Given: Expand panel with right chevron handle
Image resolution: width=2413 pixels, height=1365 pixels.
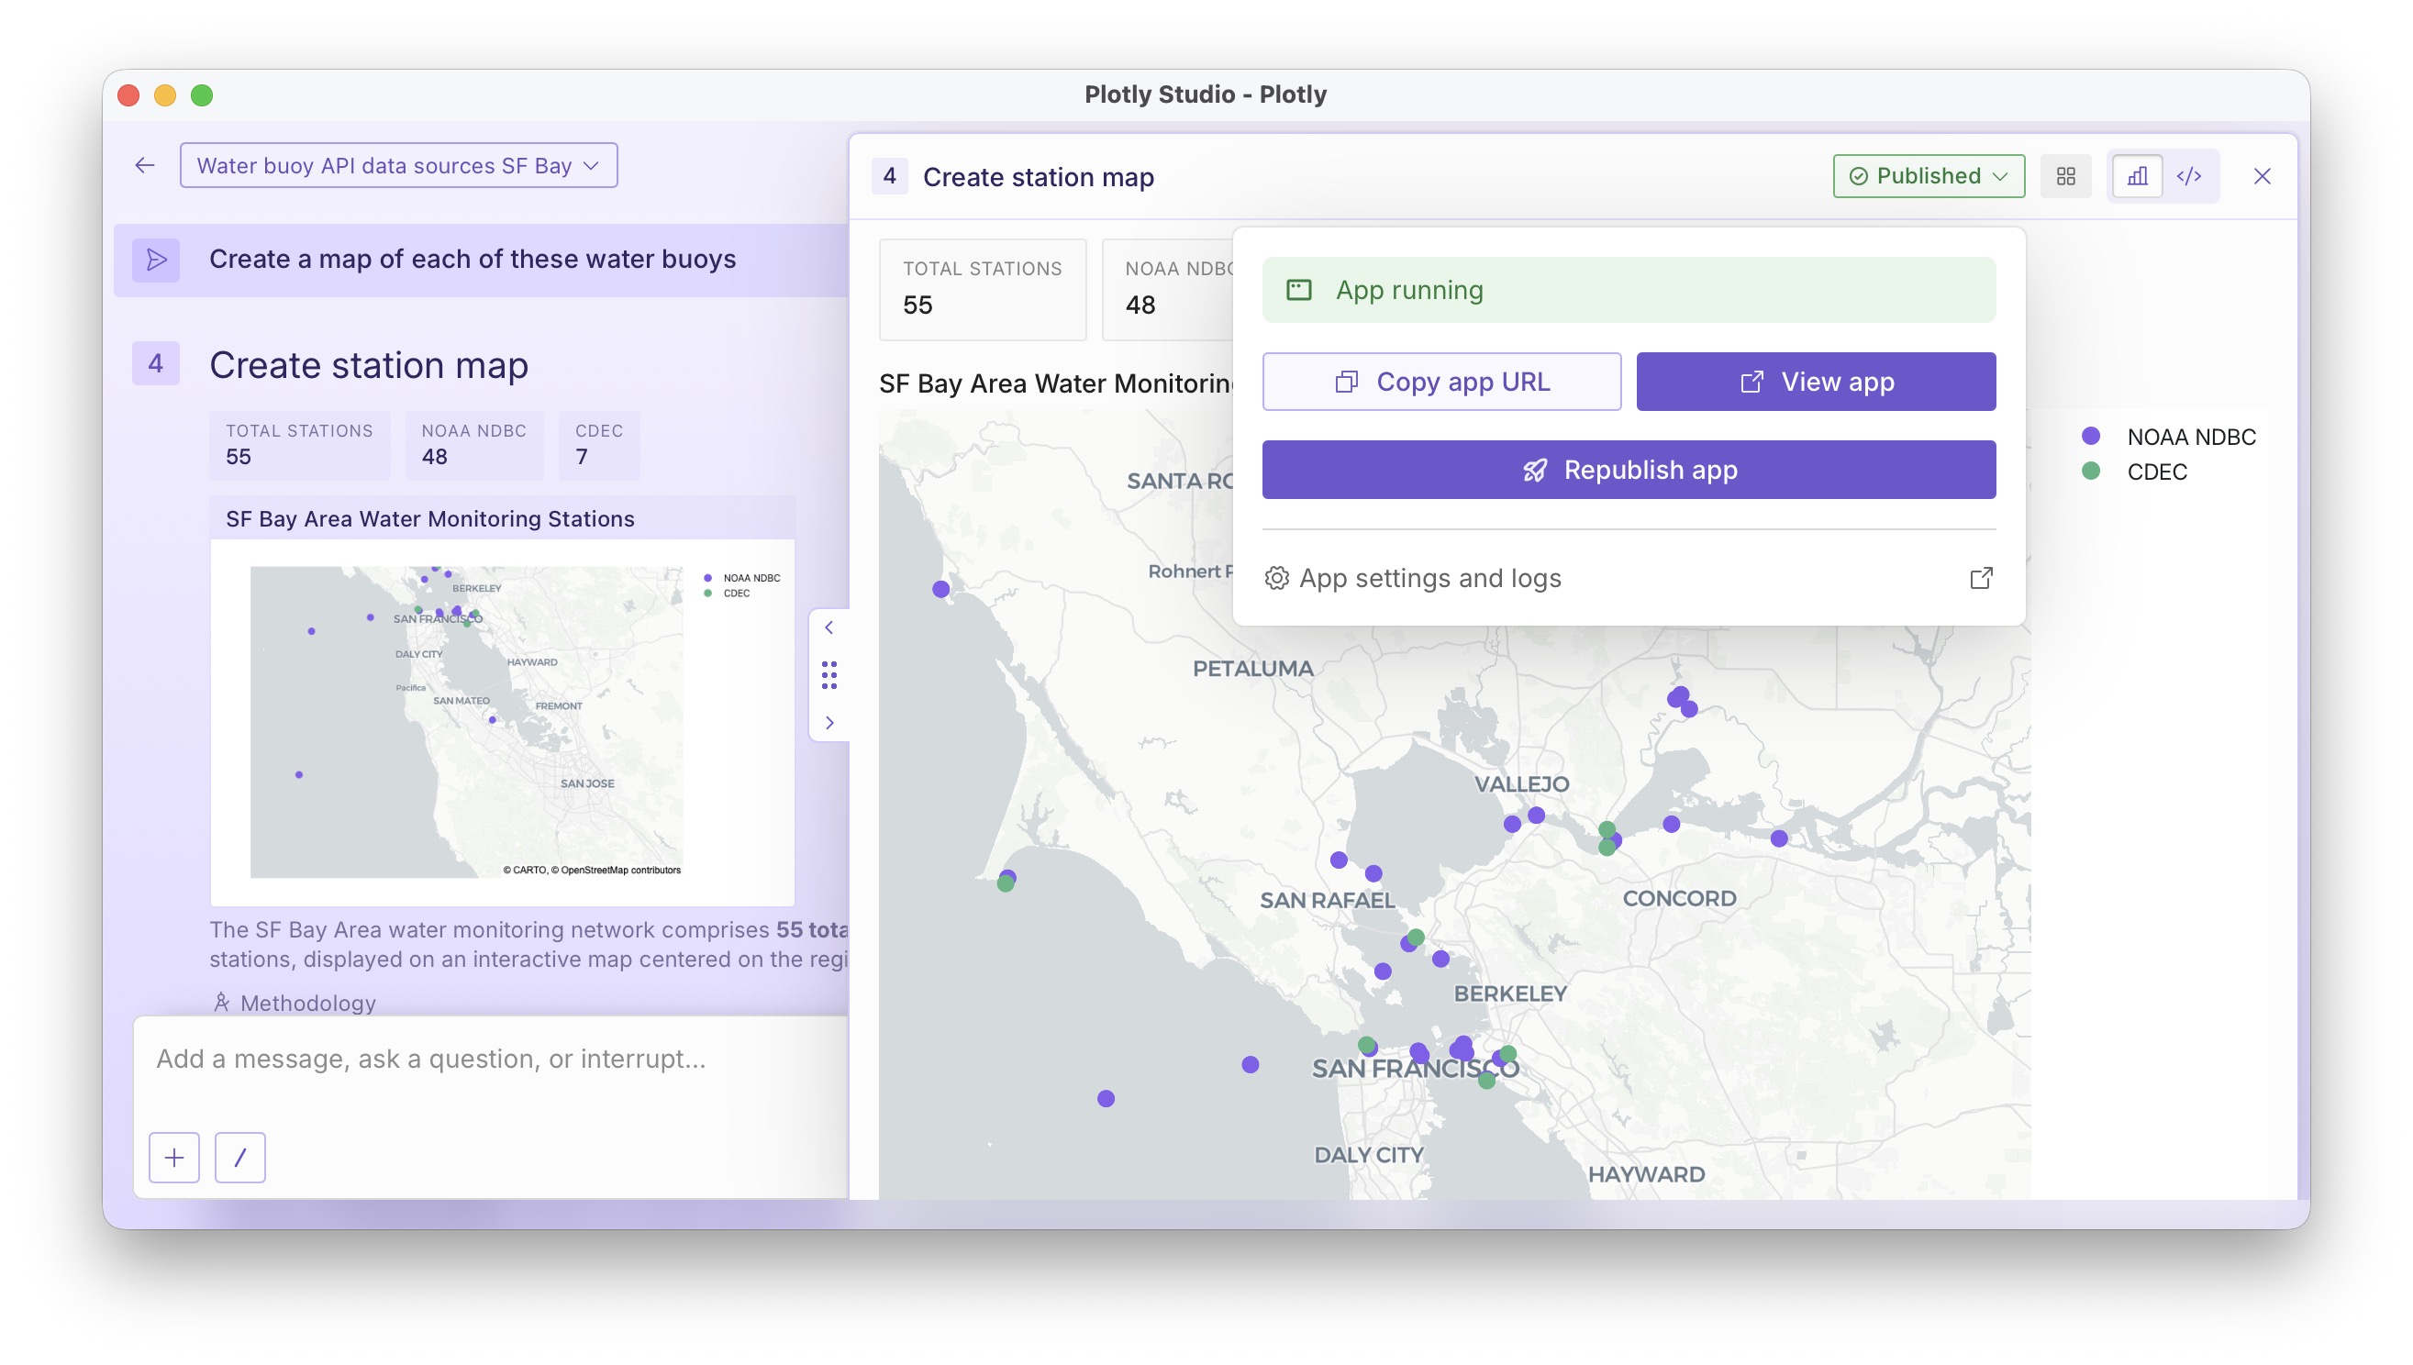Looking at the screenshot, I should pos(828,723).
